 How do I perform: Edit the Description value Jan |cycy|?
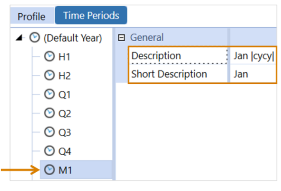[x=253, y=56]
